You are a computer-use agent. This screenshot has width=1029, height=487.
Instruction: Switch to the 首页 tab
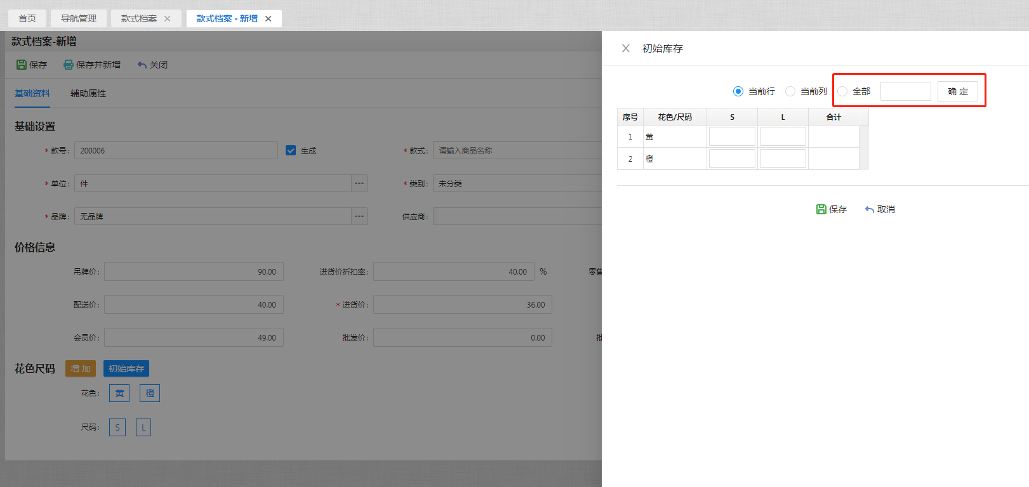coord(27,18)
